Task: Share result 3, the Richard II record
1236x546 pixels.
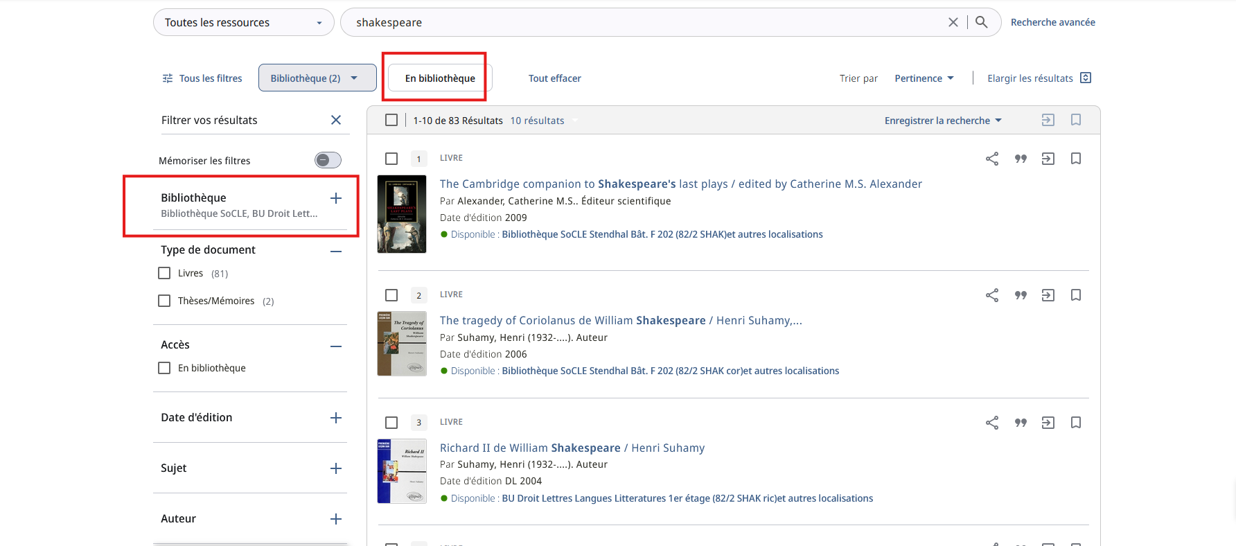Action: pos(992,423)
